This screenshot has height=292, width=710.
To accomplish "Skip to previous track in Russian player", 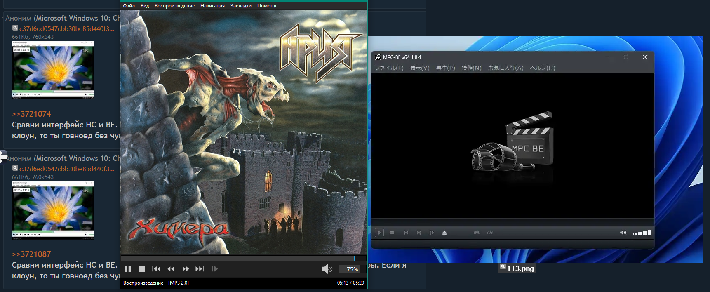I will tap(156, 269).
